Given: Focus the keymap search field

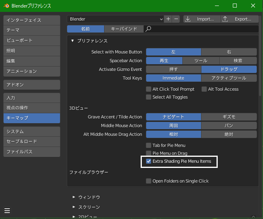Looking at the screenshot, I should (x=201, y=29).
